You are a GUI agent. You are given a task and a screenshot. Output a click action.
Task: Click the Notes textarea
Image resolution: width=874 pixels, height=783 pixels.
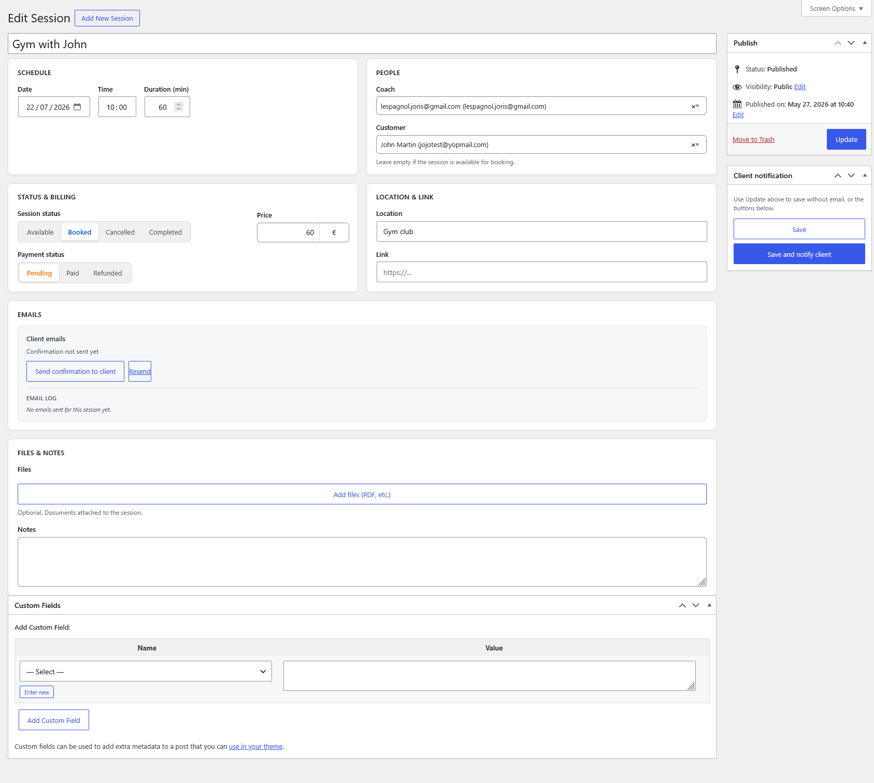click(x=362, y=562)
